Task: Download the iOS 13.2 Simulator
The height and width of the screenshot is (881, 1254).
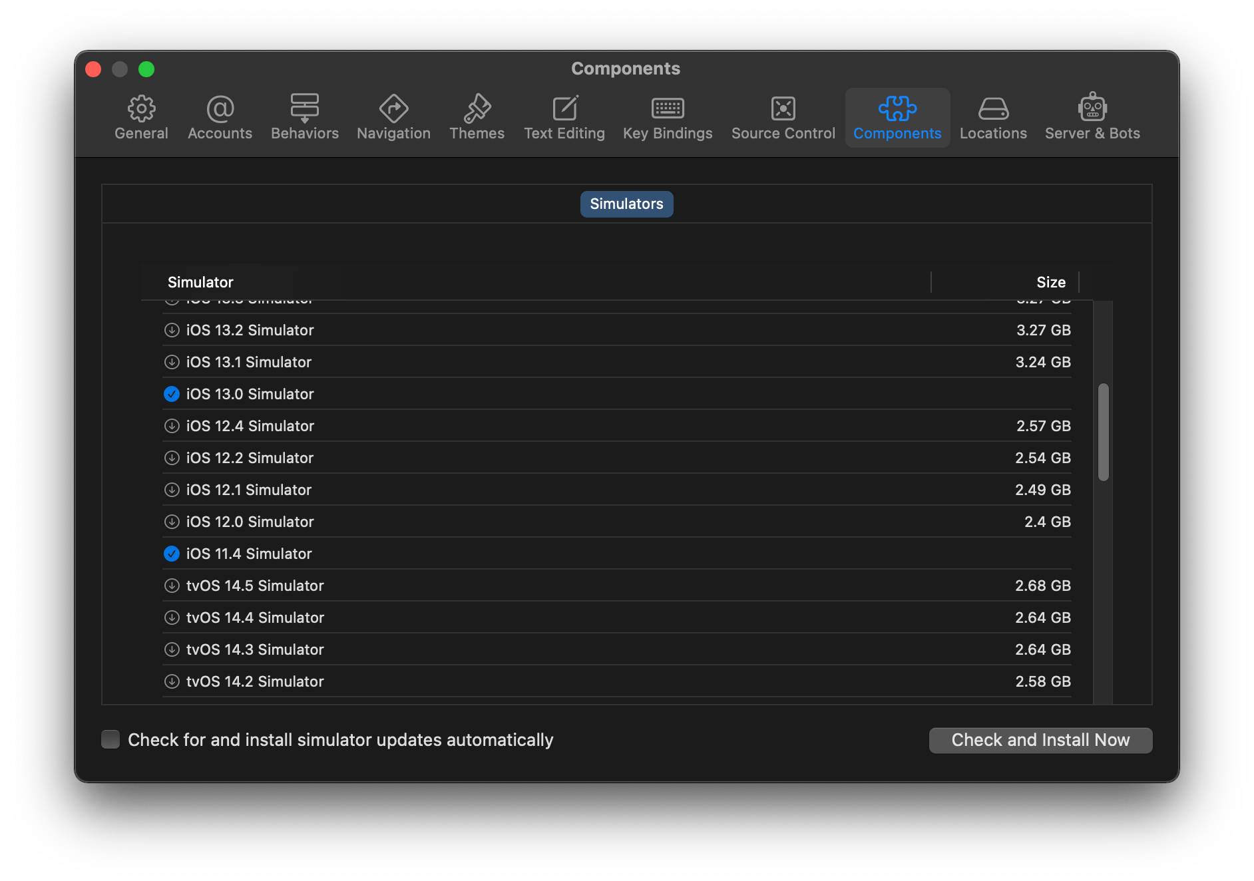Action: click(172, 330)
